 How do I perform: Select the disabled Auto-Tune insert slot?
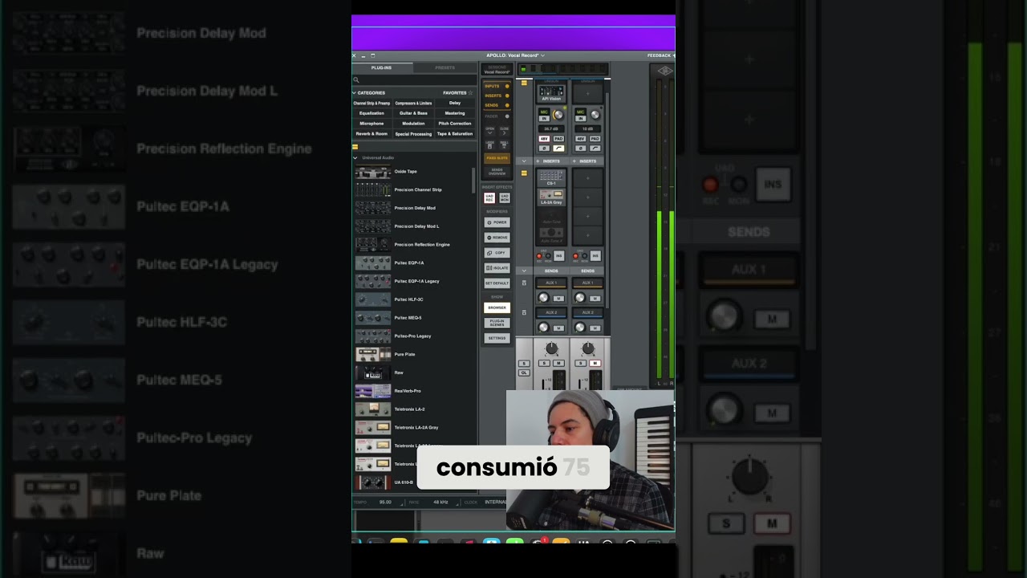point(551,215)
